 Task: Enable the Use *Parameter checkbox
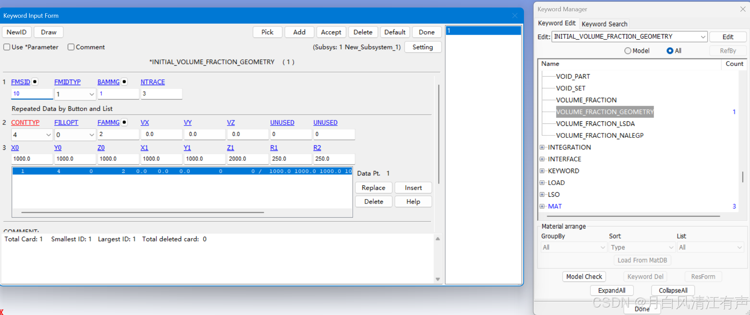click(x=7, y=47)
